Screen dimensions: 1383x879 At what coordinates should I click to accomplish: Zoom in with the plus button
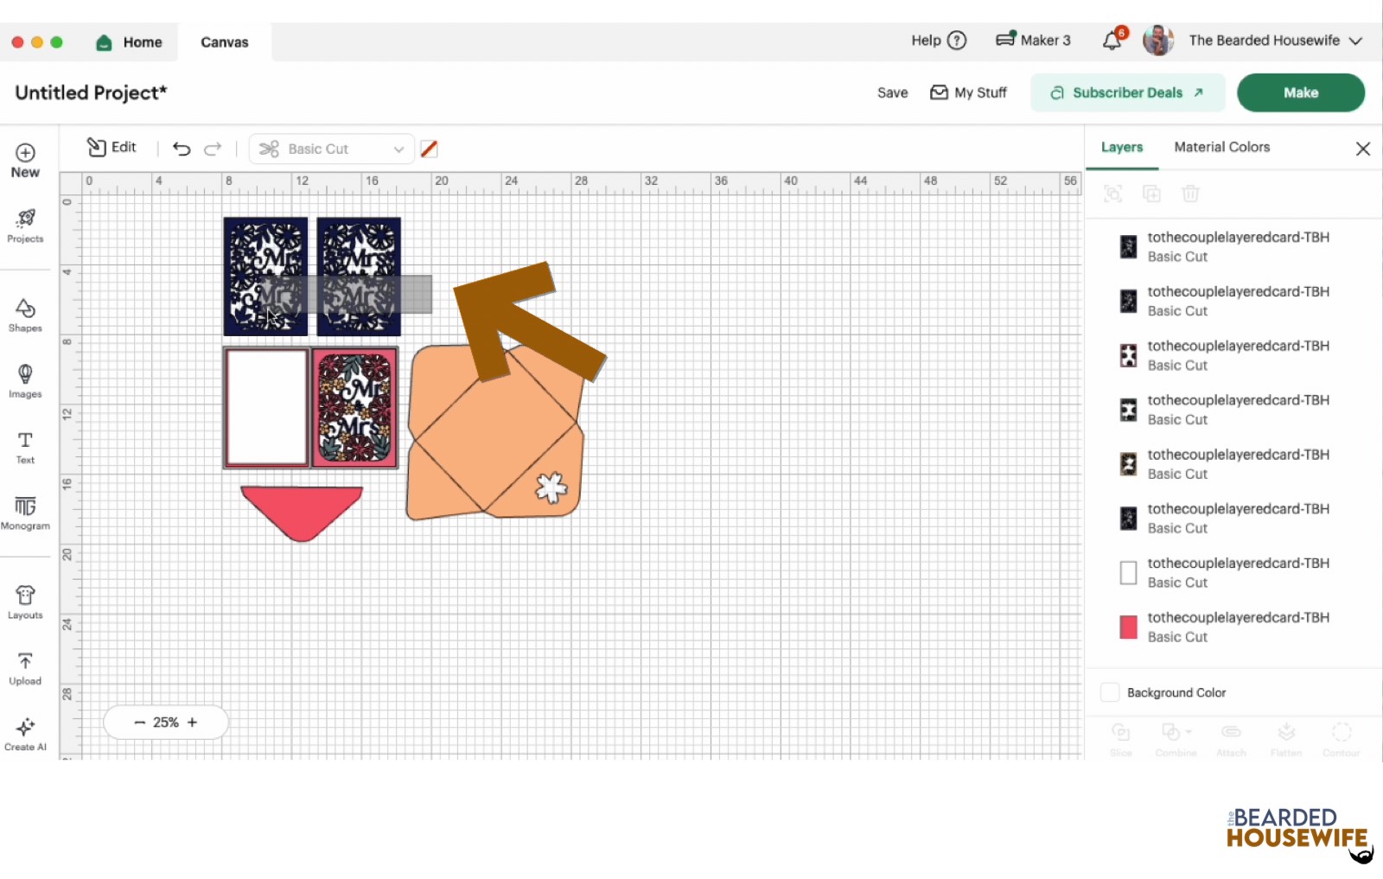point(192,723)
